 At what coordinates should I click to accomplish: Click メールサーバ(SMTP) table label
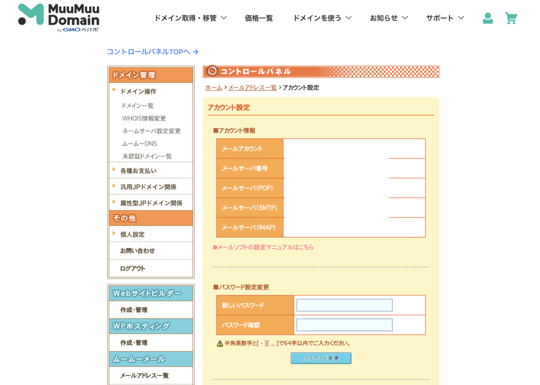point(250,208)
